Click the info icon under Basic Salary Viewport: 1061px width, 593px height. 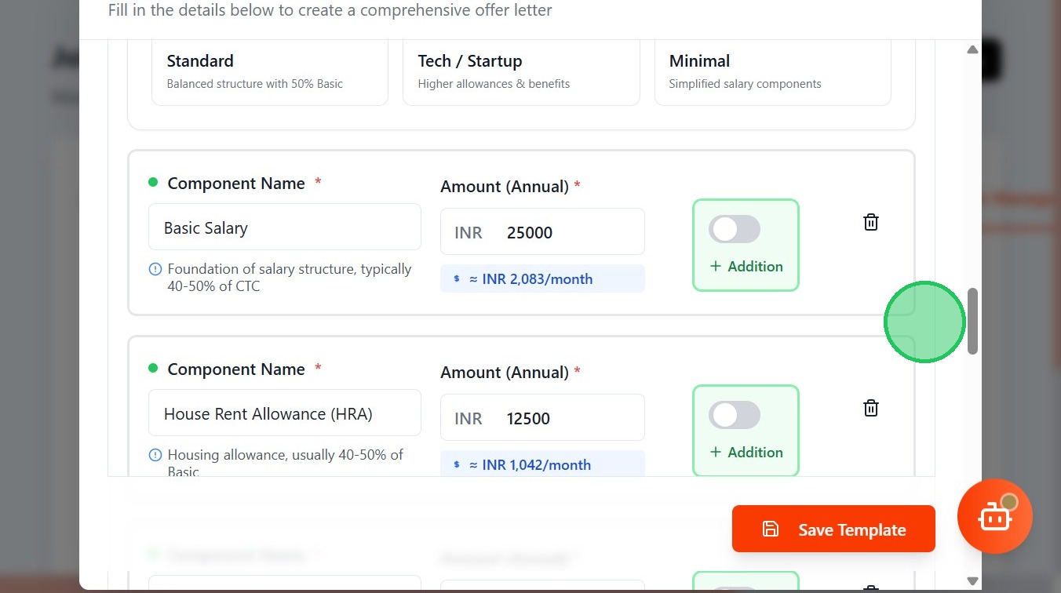[155, 269]
